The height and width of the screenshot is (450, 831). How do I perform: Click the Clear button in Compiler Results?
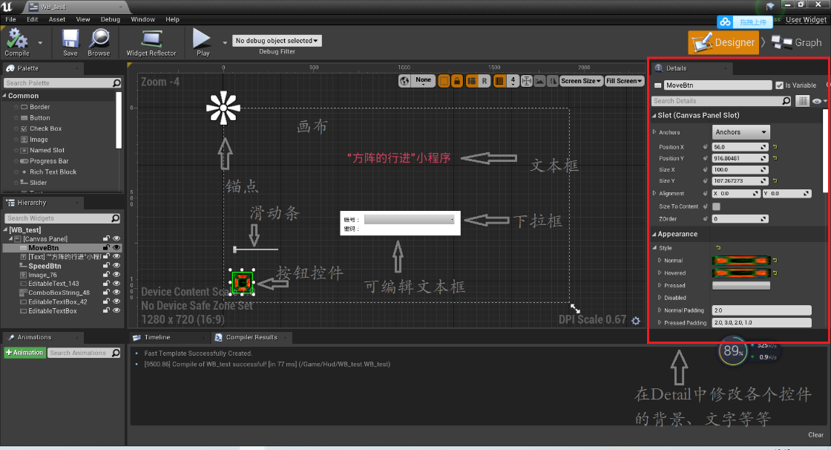coord(815,434)
